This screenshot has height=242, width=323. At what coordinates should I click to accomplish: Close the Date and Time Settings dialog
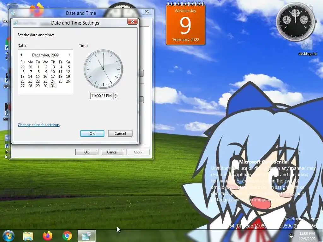pyautogui.click(x=132, y=21)
